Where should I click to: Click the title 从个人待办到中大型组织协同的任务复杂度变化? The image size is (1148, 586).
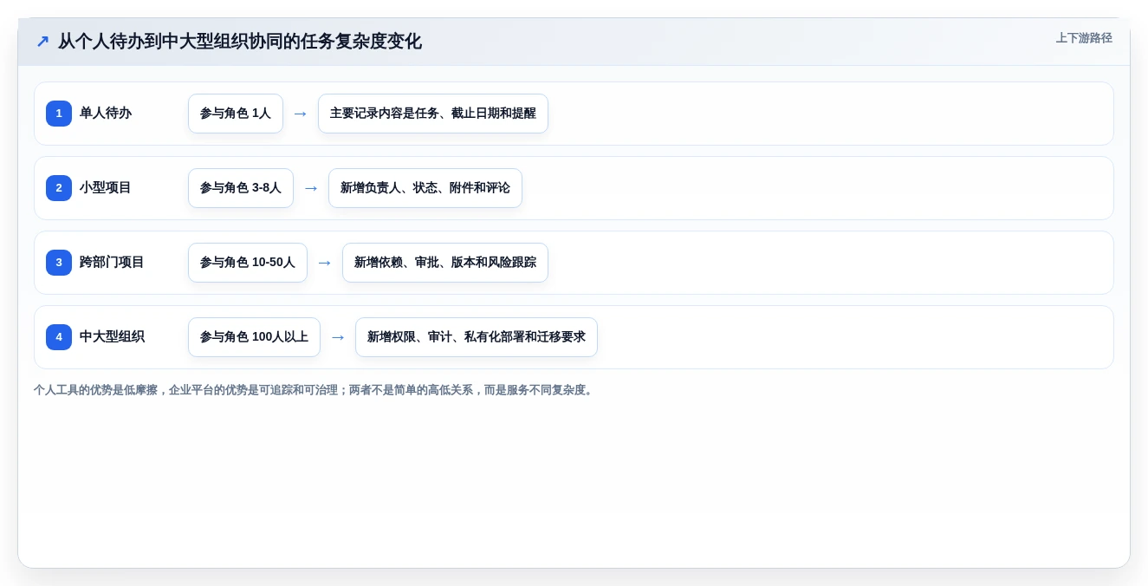click(240, 42)
